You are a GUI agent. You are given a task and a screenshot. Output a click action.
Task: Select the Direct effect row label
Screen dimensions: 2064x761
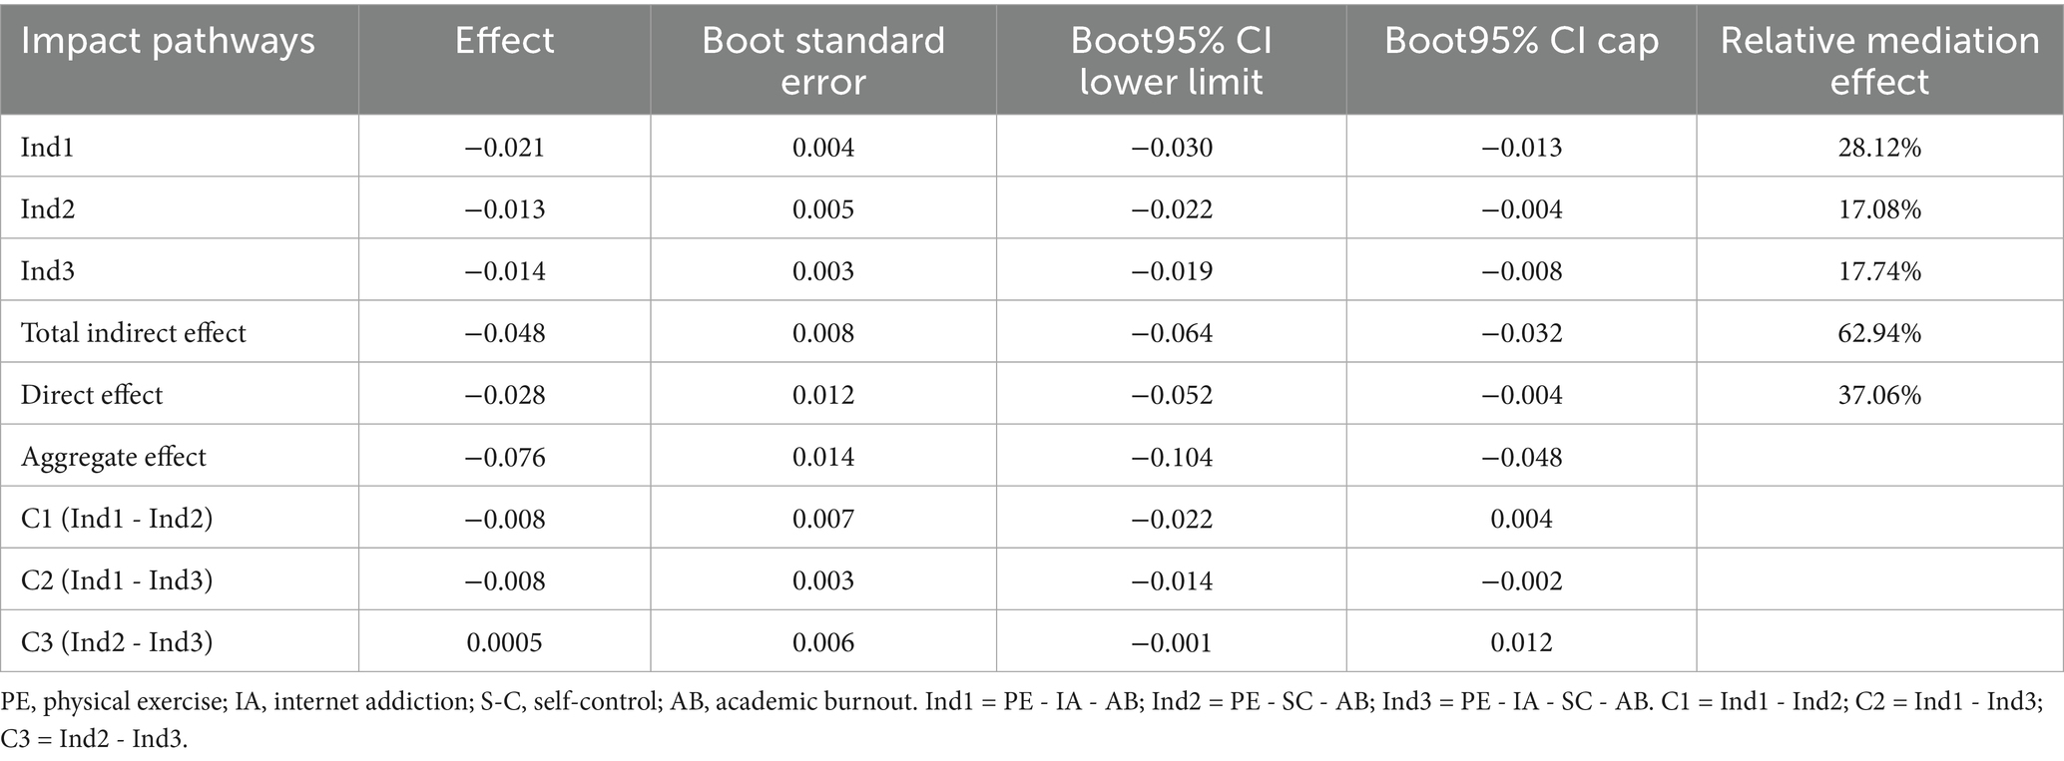tap(91, 395)
